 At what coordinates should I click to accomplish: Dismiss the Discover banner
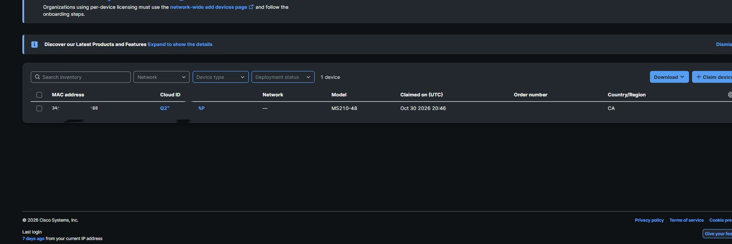click(724, 44)
